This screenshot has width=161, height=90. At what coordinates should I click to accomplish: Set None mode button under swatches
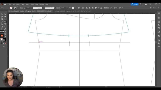[6, 43]
